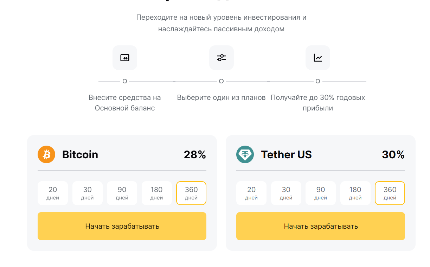
Task: Select the 180 days Bitcoin term
Action: [156, 193]
